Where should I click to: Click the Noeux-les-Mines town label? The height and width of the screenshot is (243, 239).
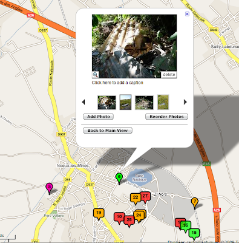point(73,166)
